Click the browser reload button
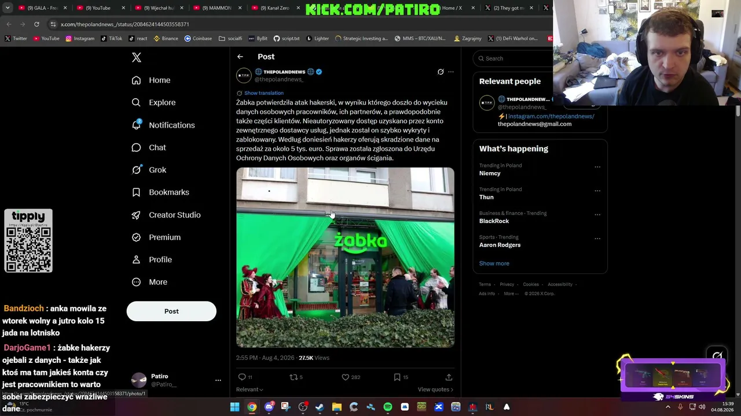The image size is (741, 416). (36, 24)
